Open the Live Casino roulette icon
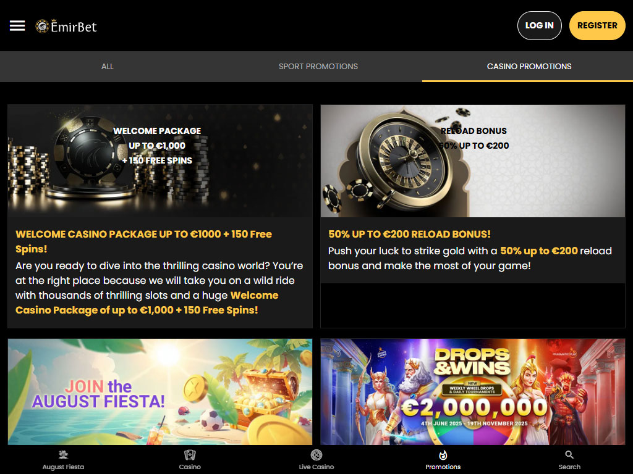The width and height of the screenshot is (633, 474). (x=316, y=455)
